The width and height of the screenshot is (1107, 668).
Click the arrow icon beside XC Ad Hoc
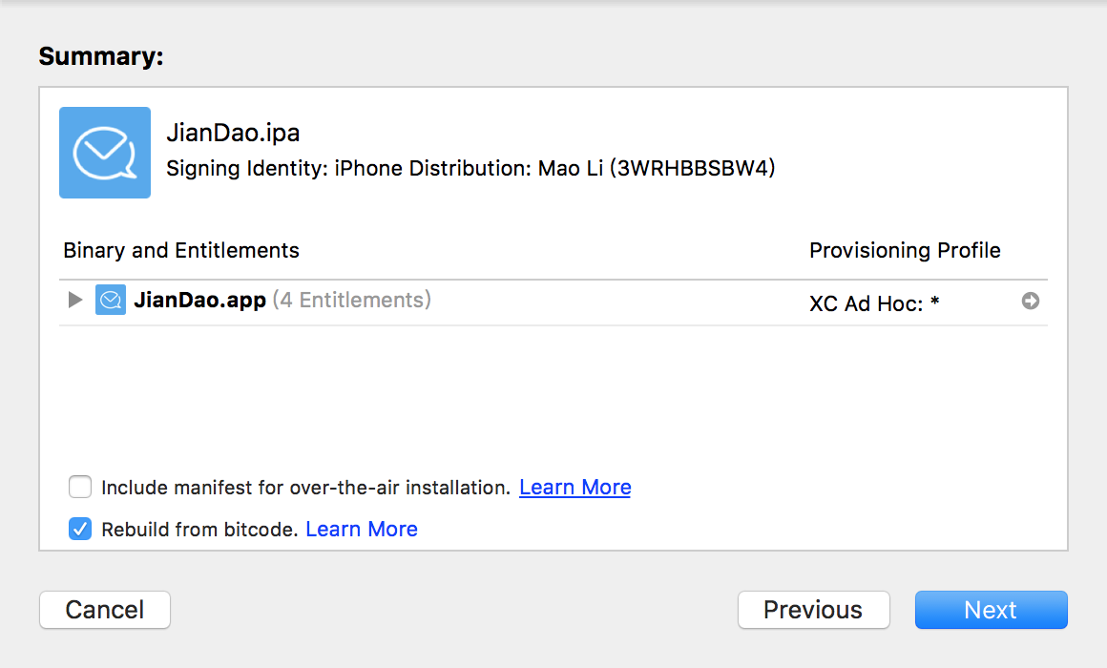(x=1031, y=301)
